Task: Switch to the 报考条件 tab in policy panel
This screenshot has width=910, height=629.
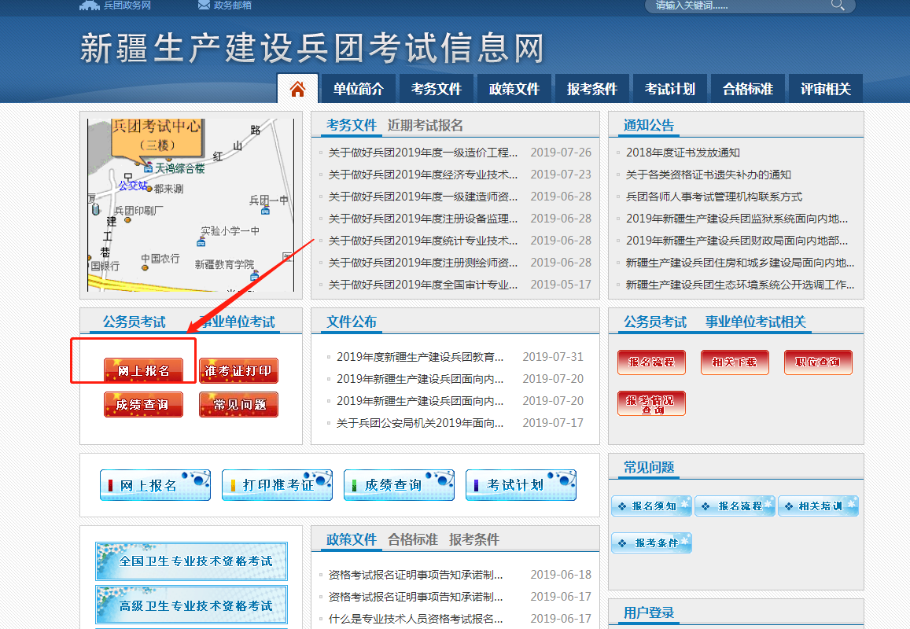Action: click(474, 539)
